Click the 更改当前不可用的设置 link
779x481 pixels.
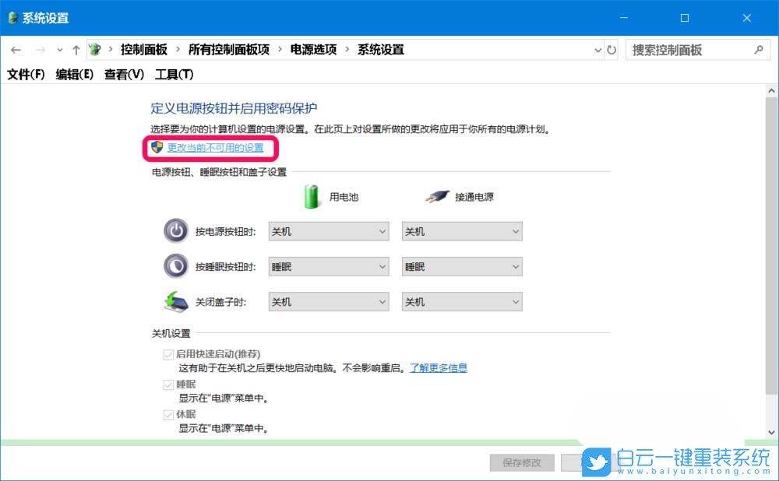(x=215, y=149)
